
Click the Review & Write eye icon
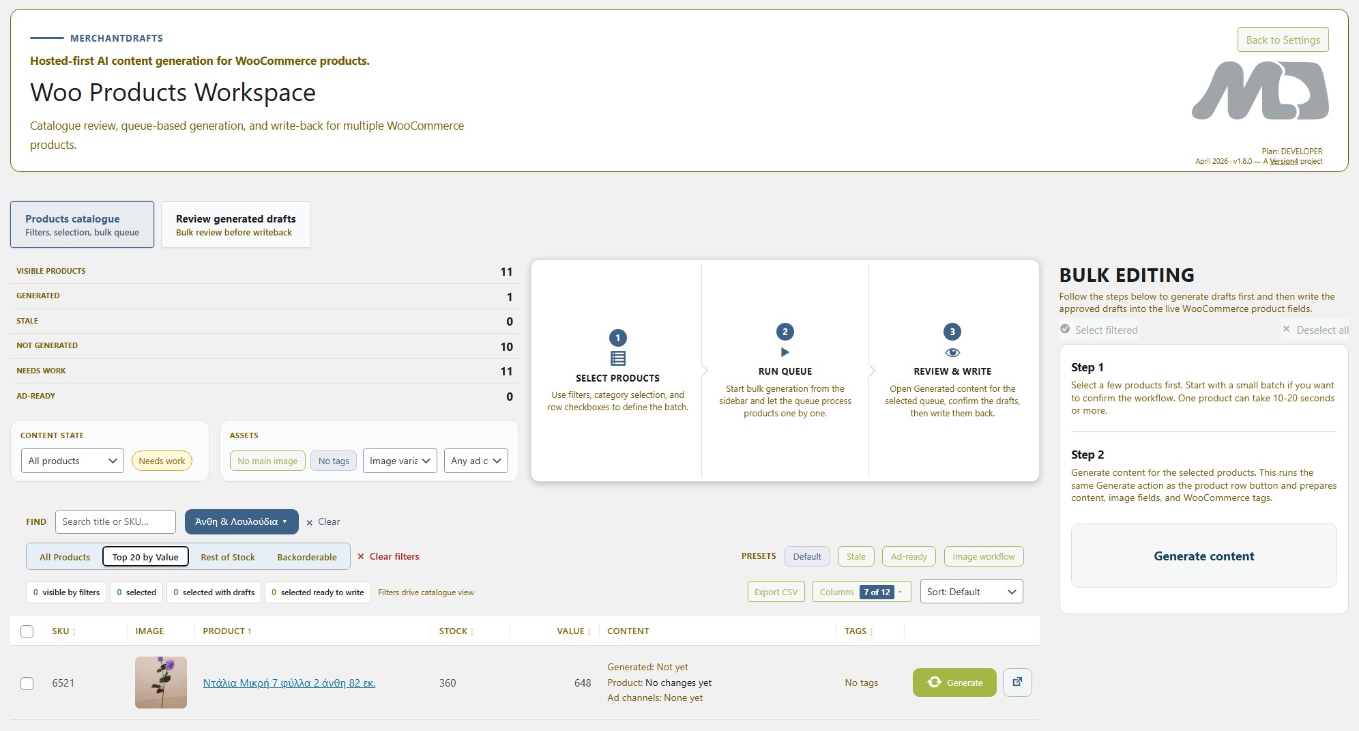tap(952, 352)
